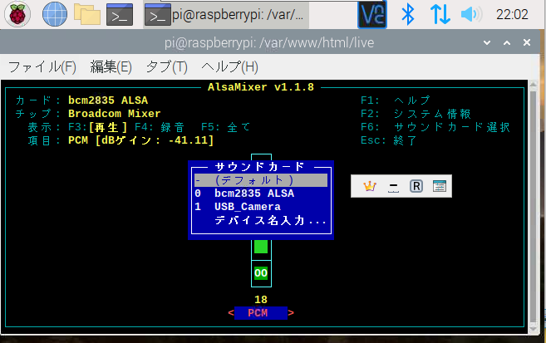Click the 22:02 clock

click(x=512, y=15)
